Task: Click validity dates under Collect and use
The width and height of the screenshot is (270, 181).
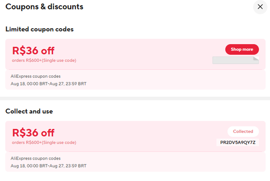Action: coord(49,166)
